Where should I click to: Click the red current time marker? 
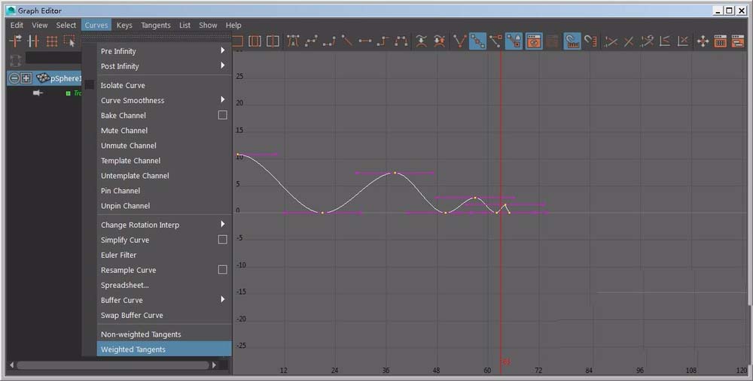point(501,211)
